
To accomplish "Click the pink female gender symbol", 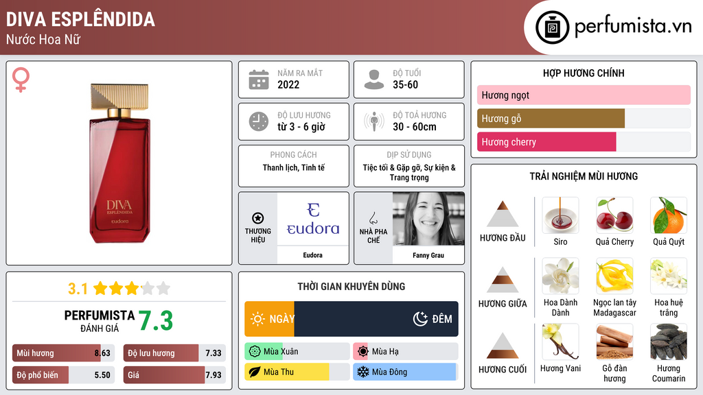I will (x=21, y=80).
